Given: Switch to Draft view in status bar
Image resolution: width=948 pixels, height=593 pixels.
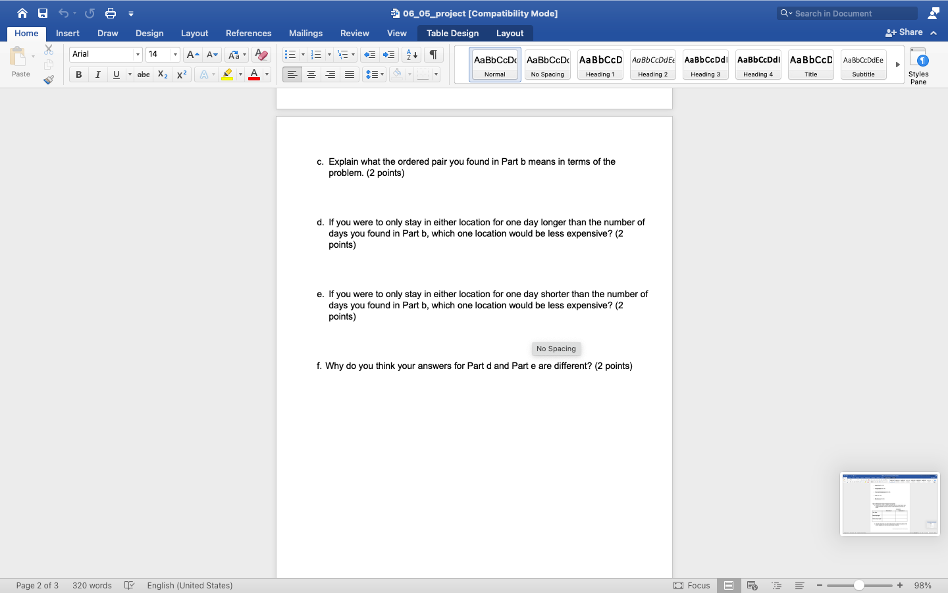Looking at the screenshot, I should coord(799,585).
